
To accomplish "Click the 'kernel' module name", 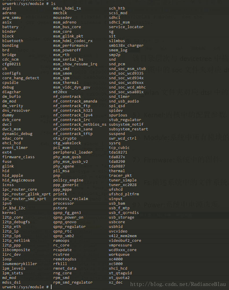I will pos(9,212).
